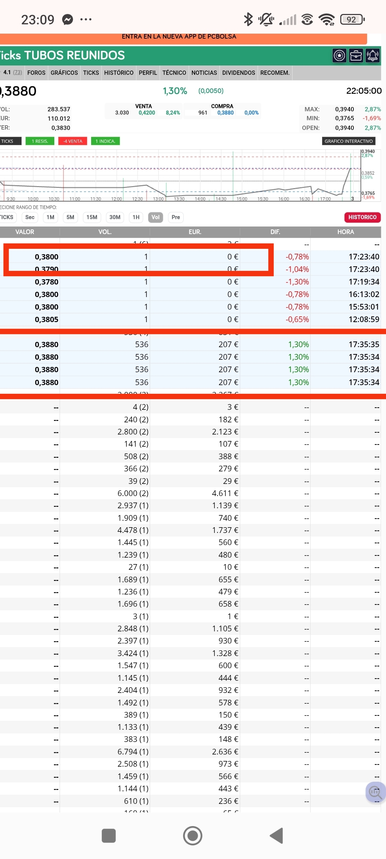Open the portfolio briefcase icon
The height and width of the screenshot is (859, 386).
pos(356,55)
